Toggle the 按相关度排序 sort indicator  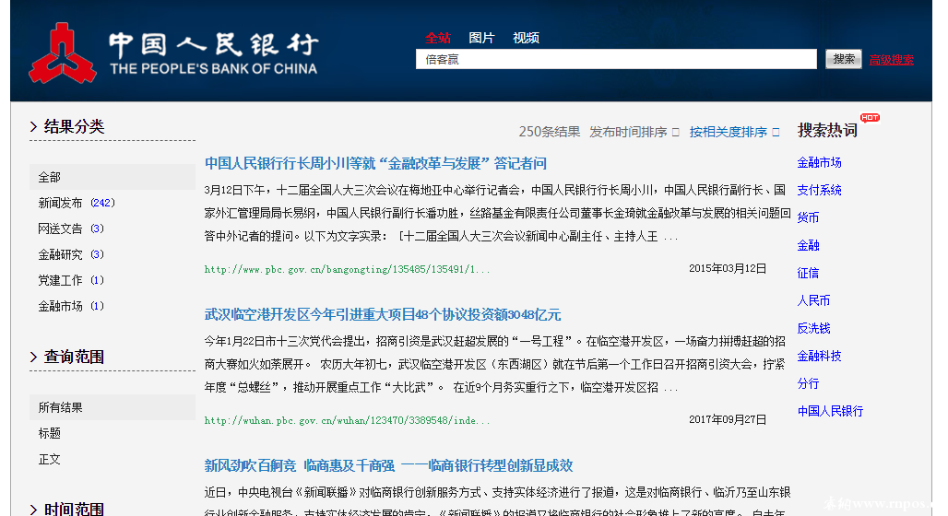776,133
